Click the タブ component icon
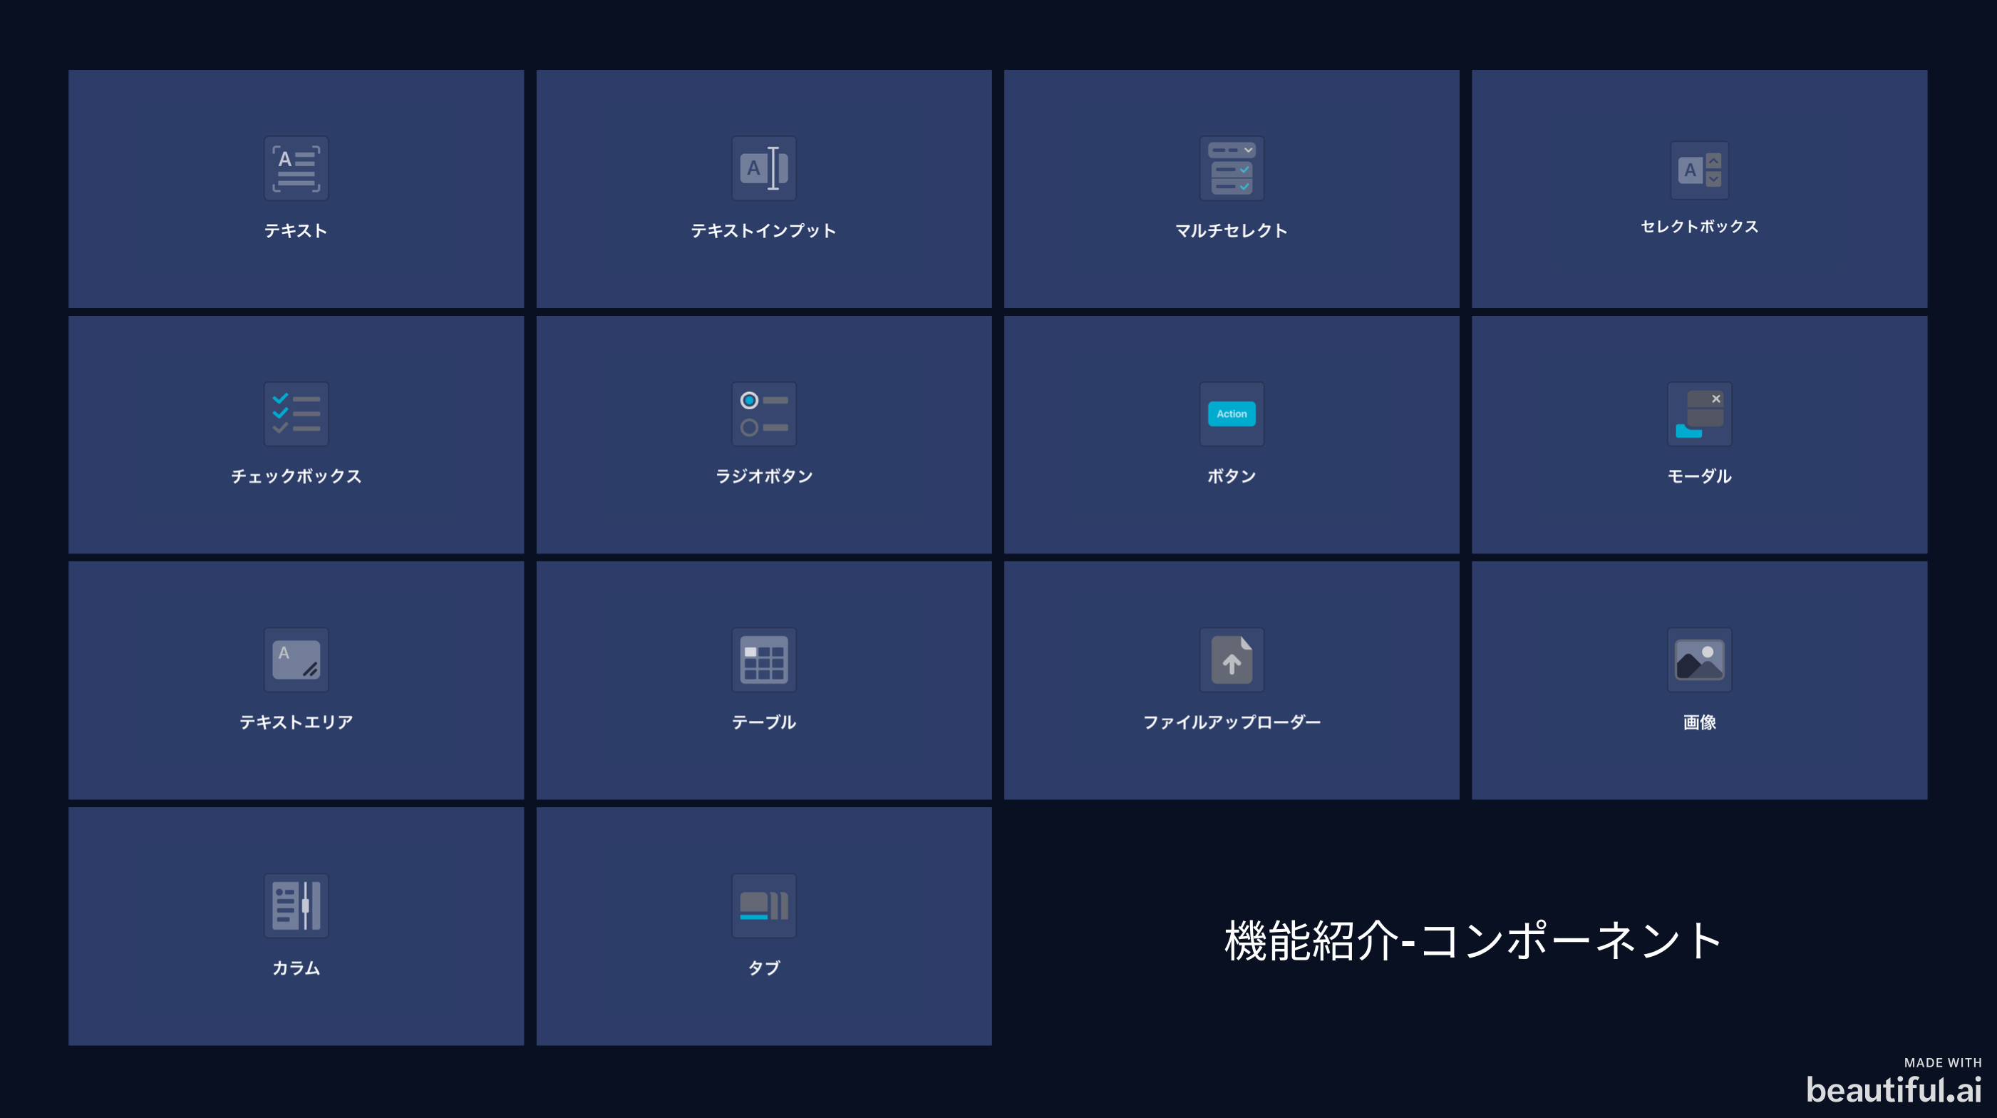This screenshot has height=1118, width=1997. tap(763, 906)
